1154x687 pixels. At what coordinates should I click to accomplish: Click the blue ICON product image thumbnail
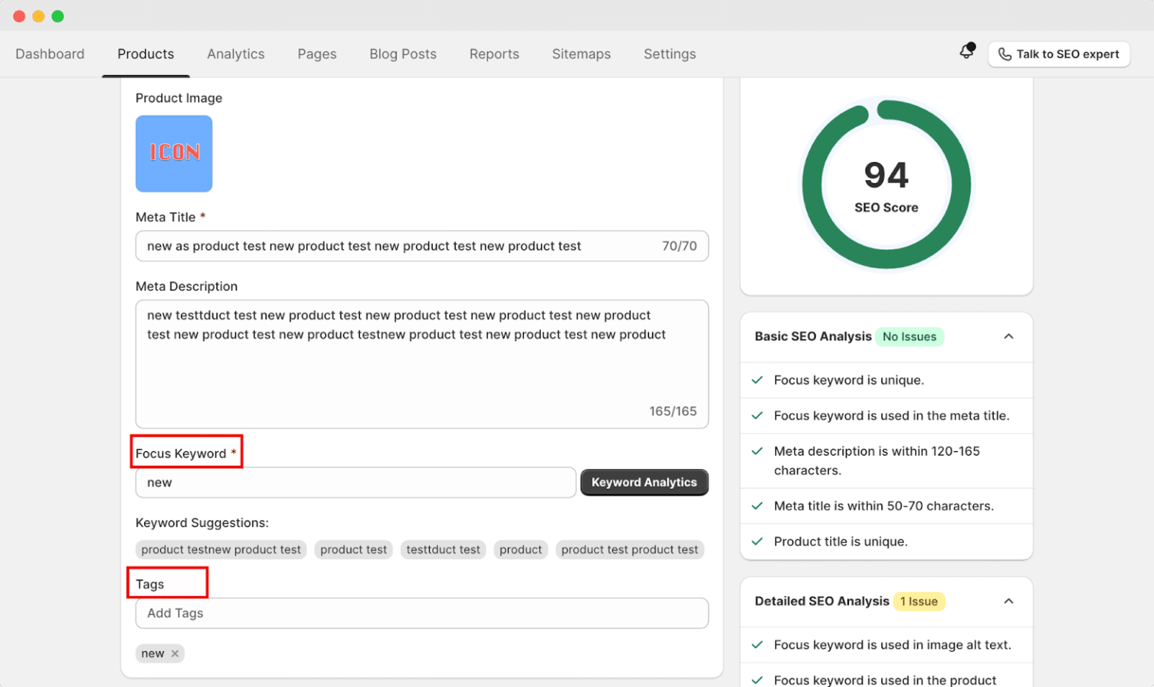[x=174, y=153]
